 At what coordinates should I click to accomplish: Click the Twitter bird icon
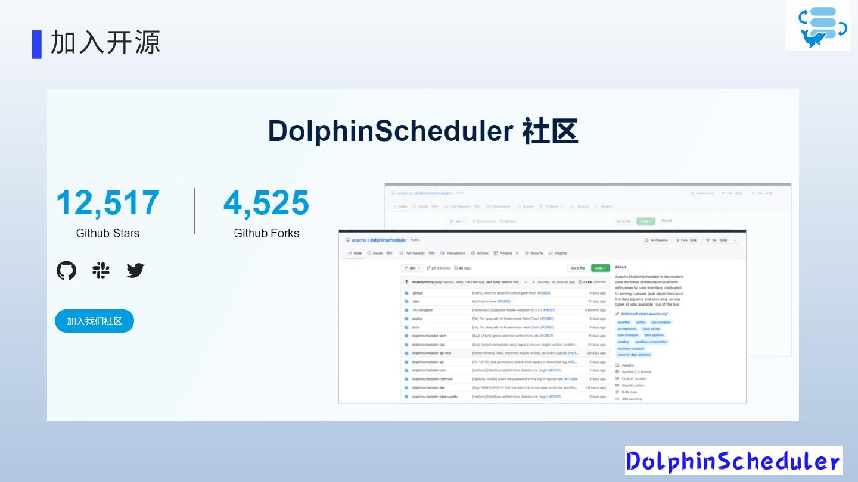[136, 271]
